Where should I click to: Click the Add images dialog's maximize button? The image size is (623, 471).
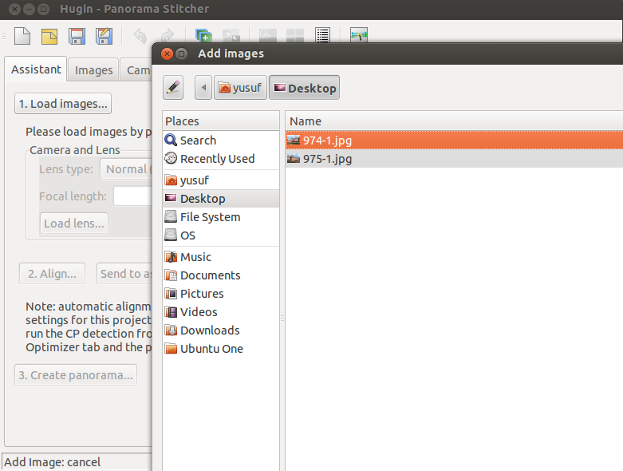tap(182, 53)
